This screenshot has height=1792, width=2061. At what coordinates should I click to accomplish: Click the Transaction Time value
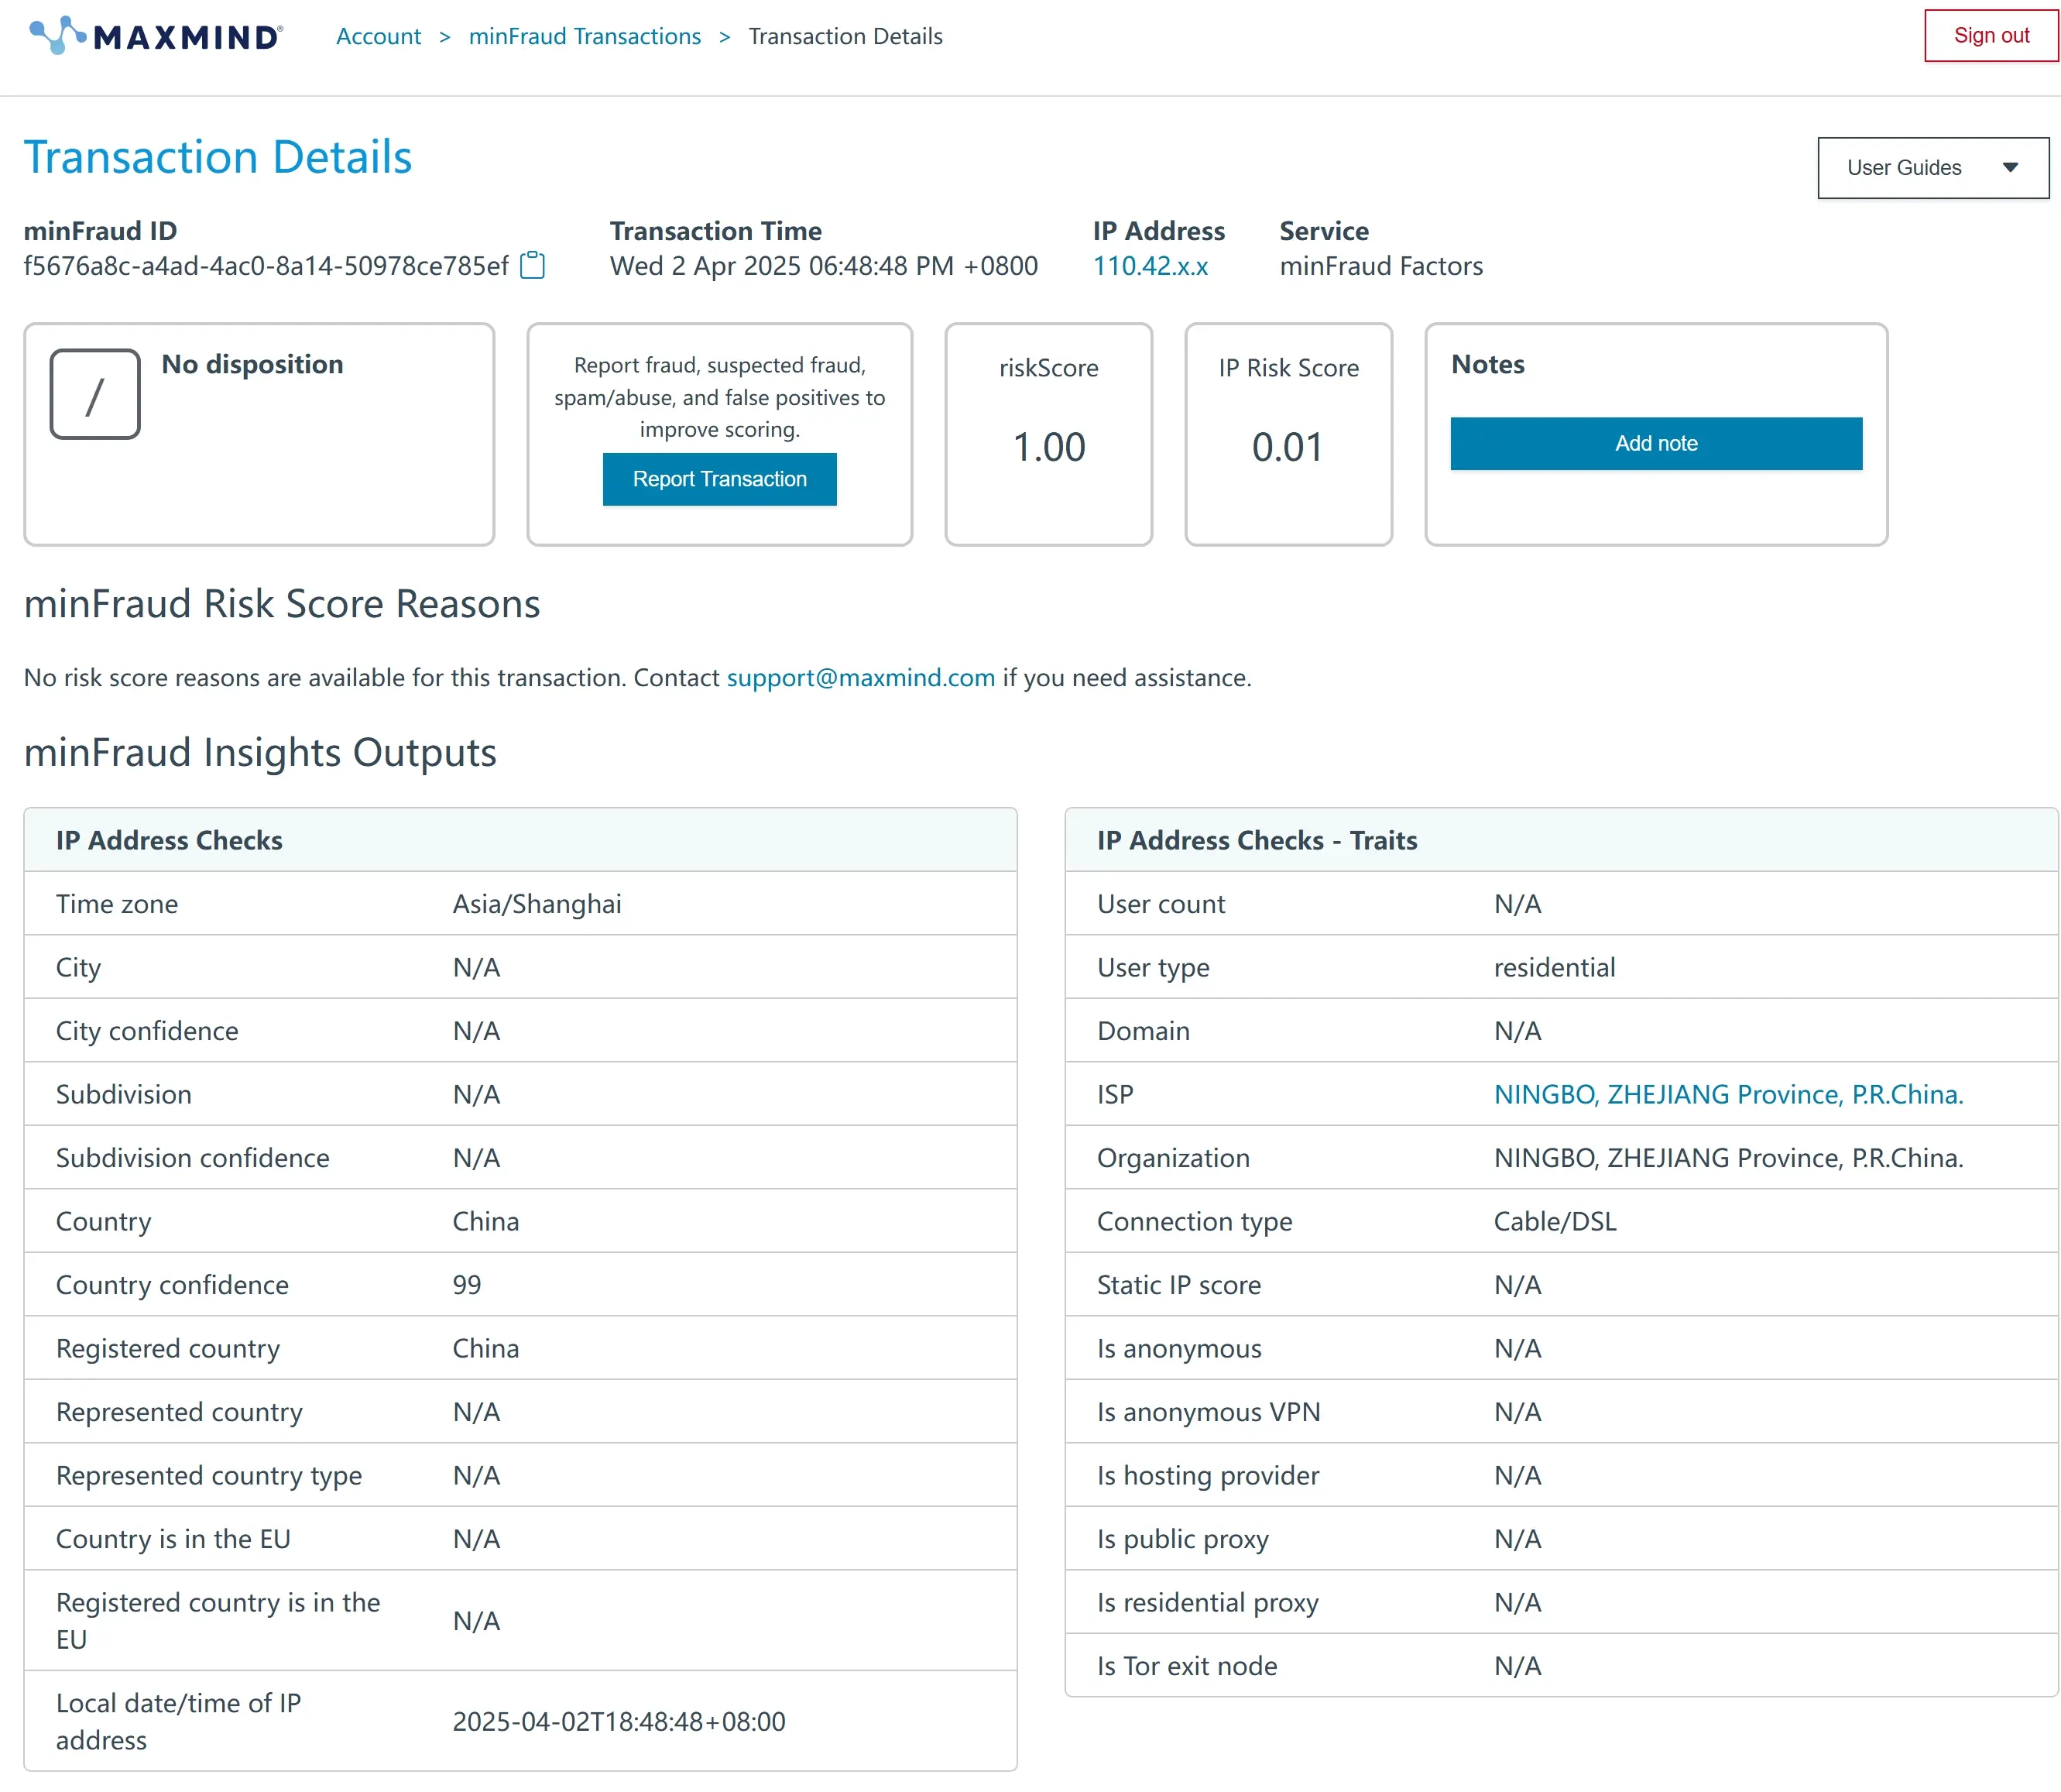click(824, 266)
